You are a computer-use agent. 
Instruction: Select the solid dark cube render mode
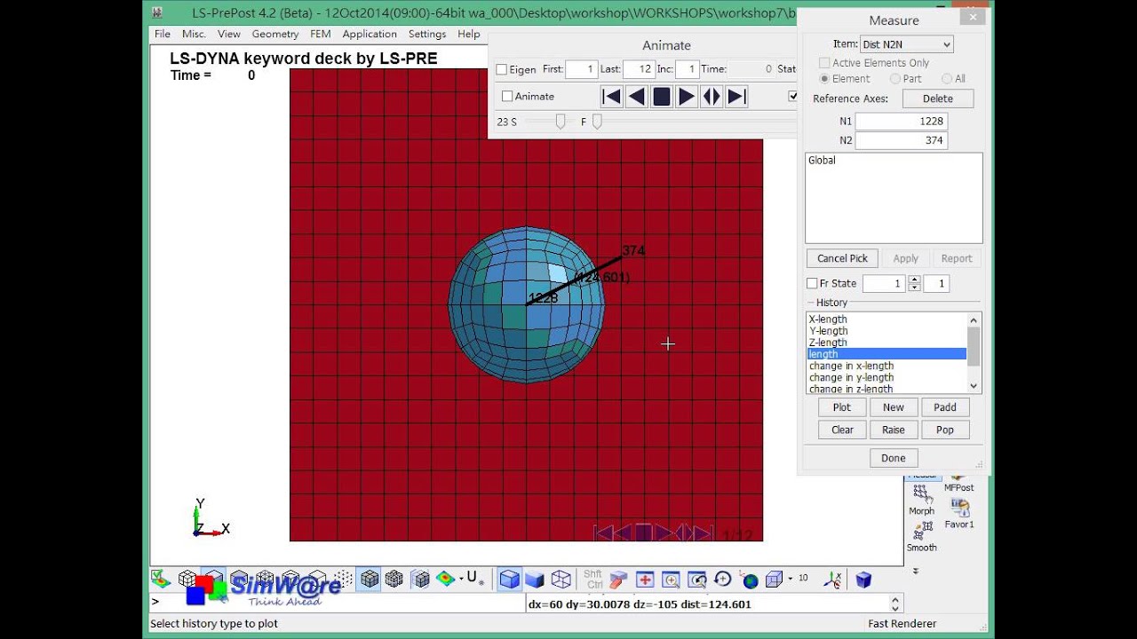535,580
